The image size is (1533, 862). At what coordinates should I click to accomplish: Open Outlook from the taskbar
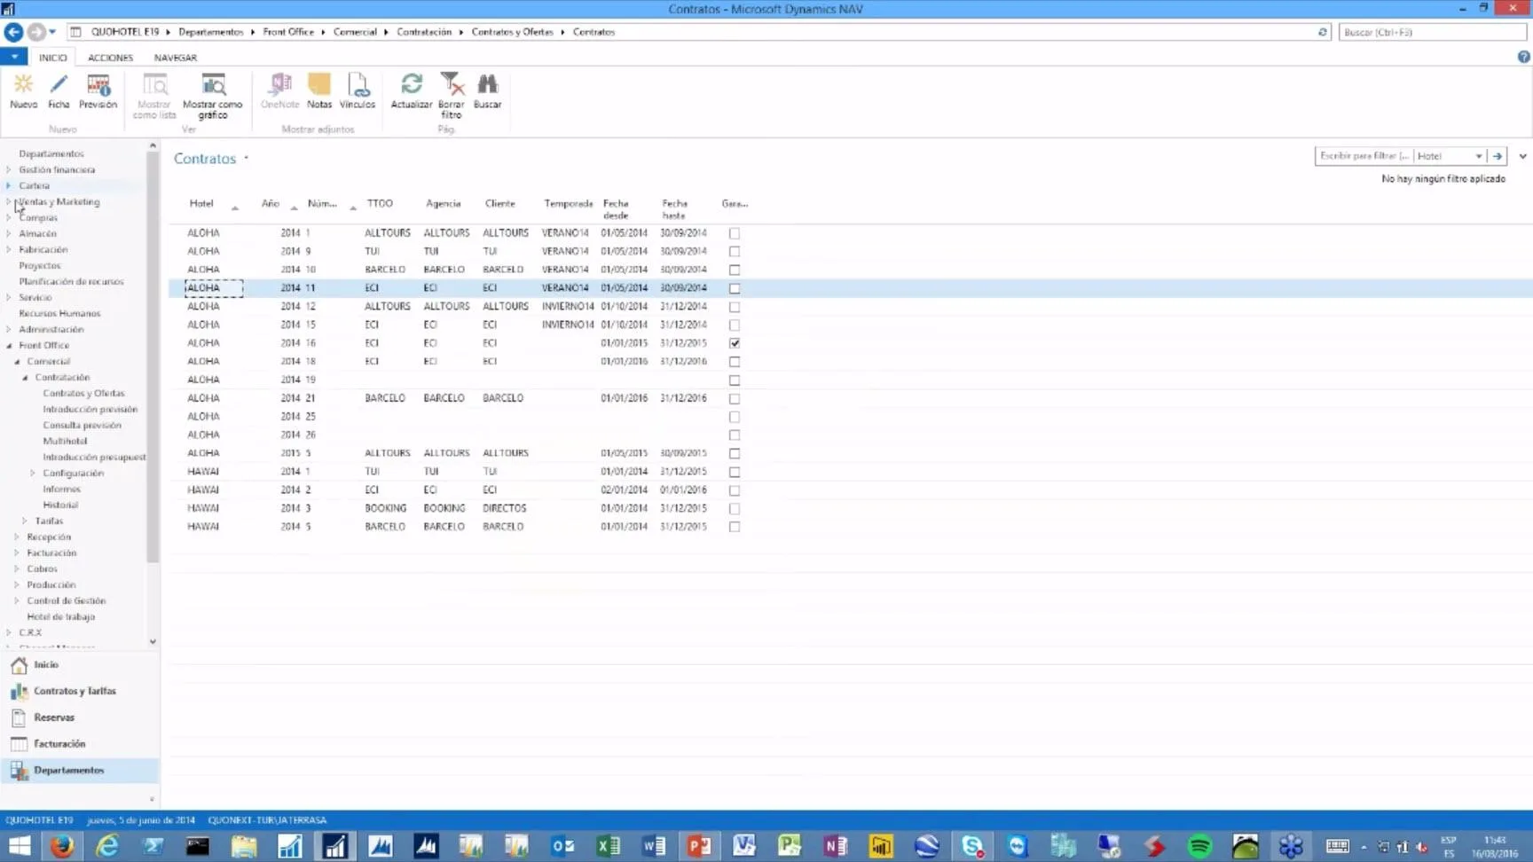(562, 846)
